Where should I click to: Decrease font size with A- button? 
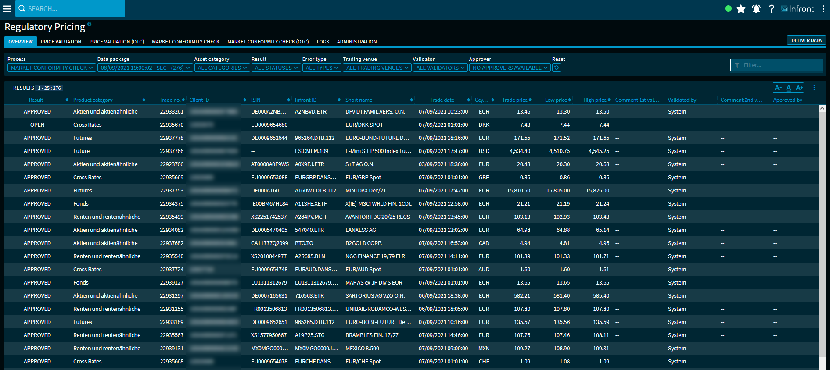click(x=778, y=88)
